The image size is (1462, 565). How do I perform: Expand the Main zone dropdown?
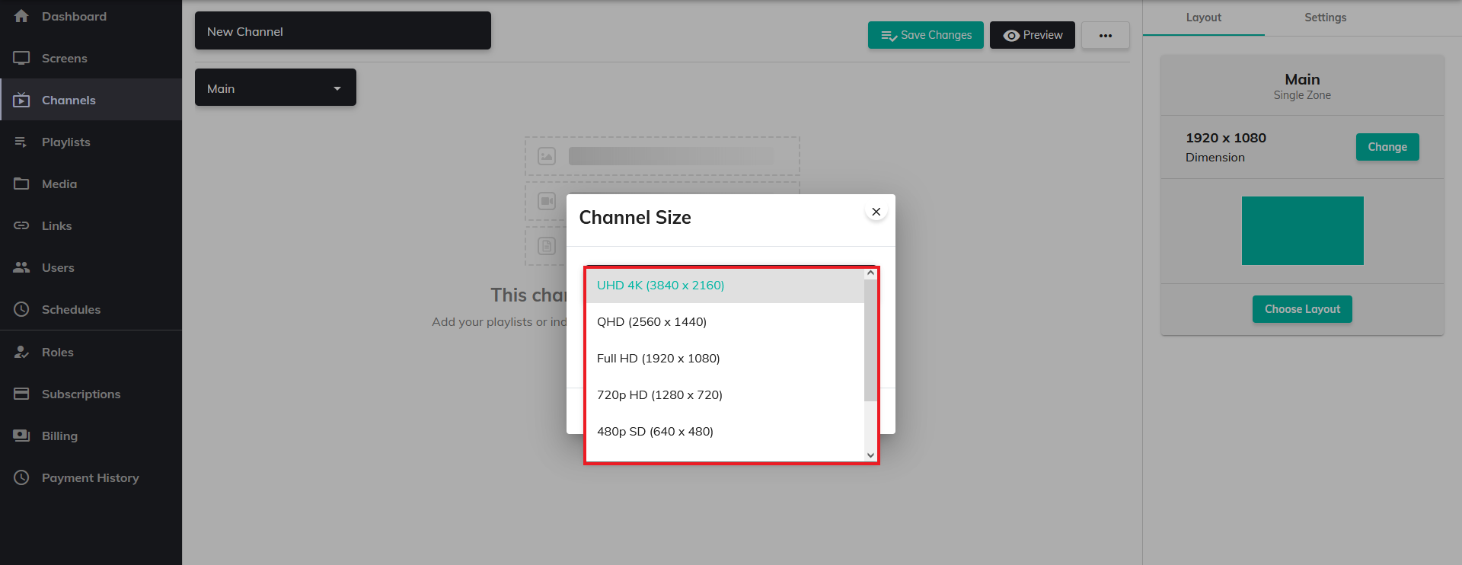pyautogui.click(x=275, y=88)
